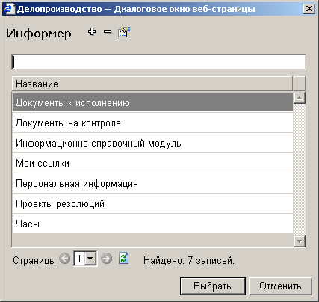
Task: Select the row Мои ссылки
Action: click(x=152, y=163)
